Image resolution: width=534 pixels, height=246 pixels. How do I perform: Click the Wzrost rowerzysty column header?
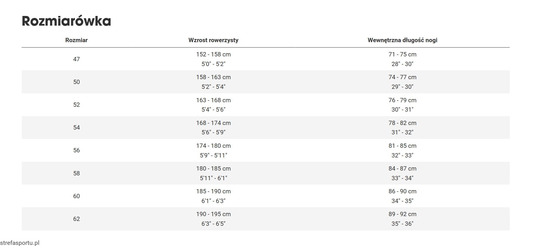(x=213, y=40)
